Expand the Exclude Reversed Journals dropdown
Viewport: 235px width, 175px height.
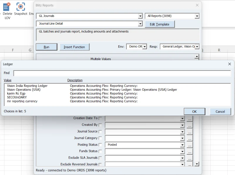pyautogui.click(x=182, y=164)
